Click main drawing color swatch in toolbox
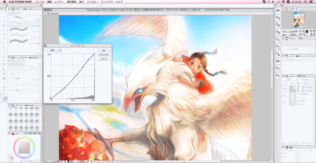The image size is (316, 163). click(3, 96)
